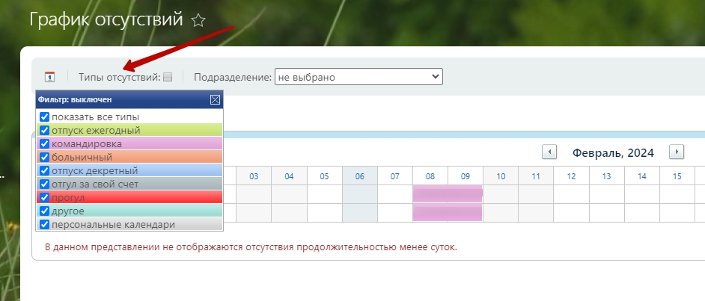The width and height of the screenshot is (705, 301).
Task: Uncheck показать все типы checkbox
Action: point(45,117)
